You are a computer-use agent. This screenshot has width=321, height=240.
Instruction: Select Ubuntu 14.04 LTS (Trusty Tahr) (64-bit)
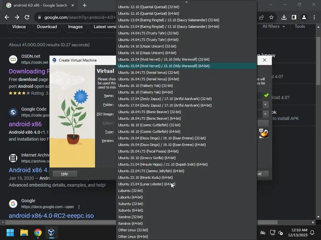[x=186, y=40]
